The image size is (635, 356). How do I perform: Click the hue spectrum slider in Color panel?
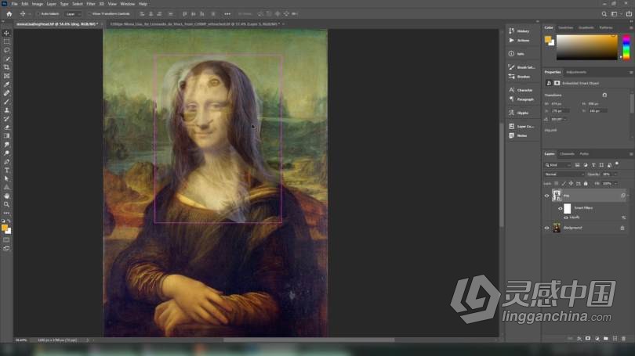pyautogui.click(x=626, y=47)
